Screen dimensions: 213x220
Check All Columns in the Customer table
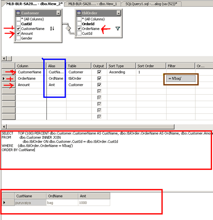point(19,19)
